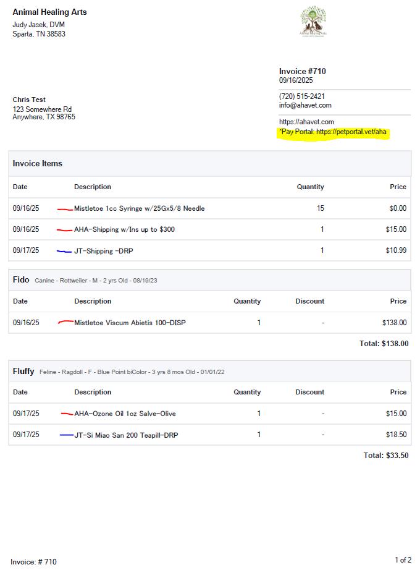
Task: Click the Invoice #710 heading
Action: point(303,71)
